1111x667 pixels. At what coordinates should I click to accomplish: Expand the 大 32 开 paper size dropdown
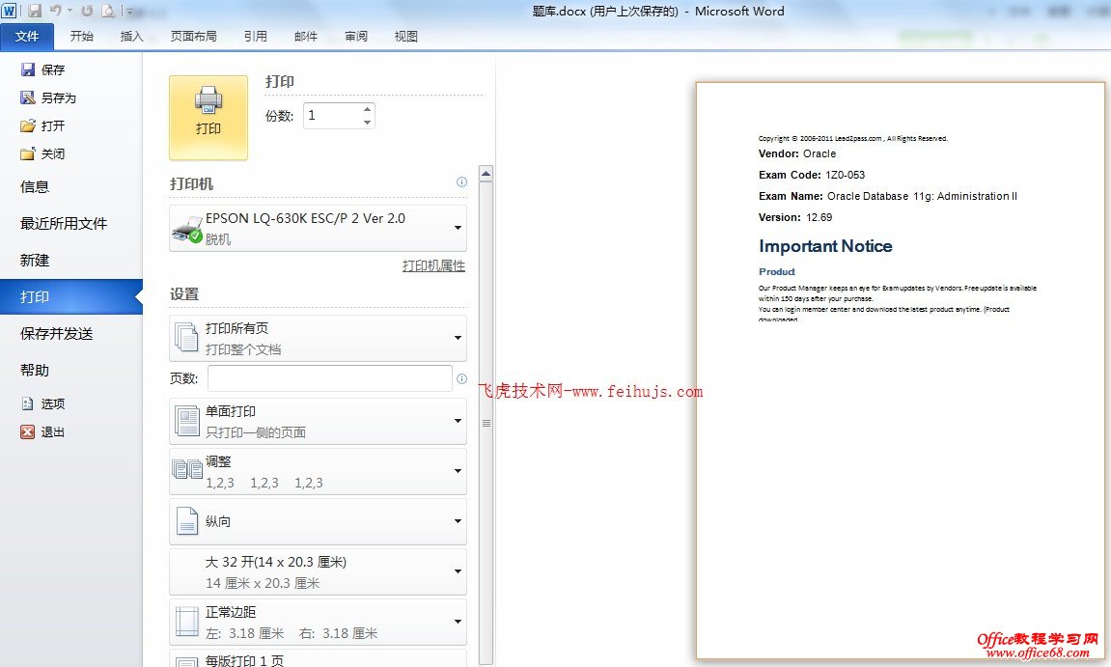(318, 572)
